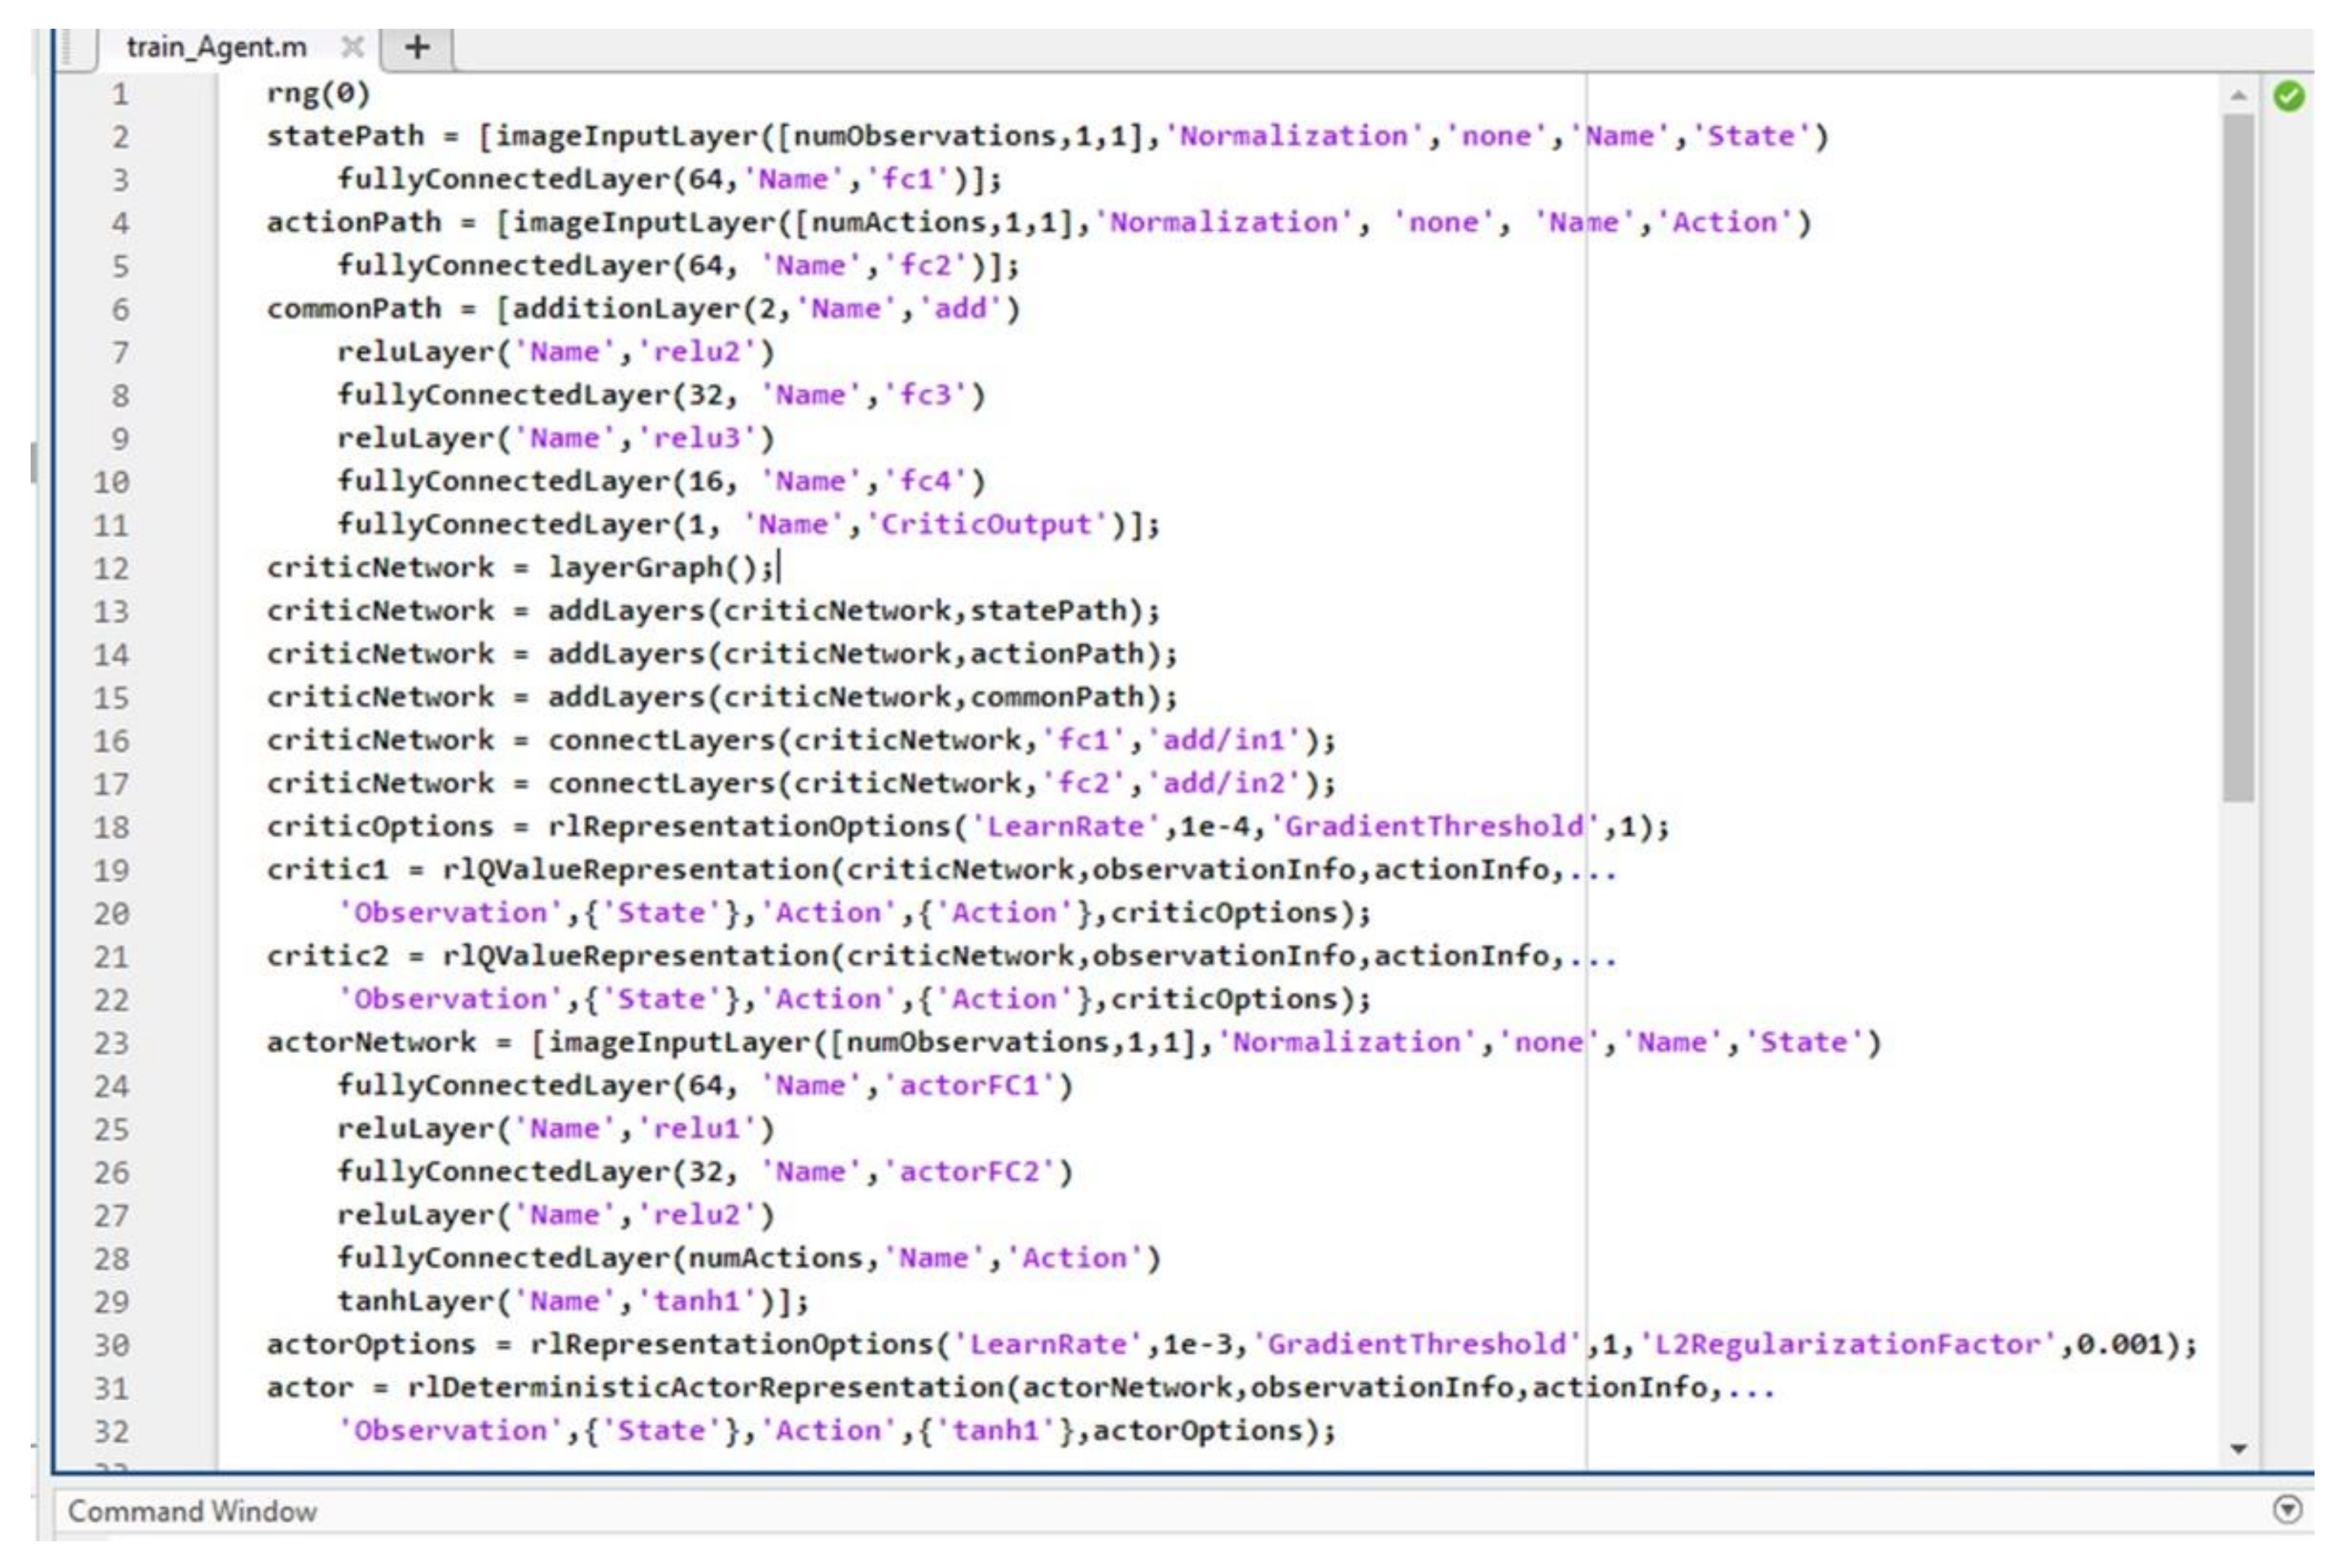Place cursor on rng(0) in line 1
The height and width of the screenshot is (1568, 2345).
(318, 94)
